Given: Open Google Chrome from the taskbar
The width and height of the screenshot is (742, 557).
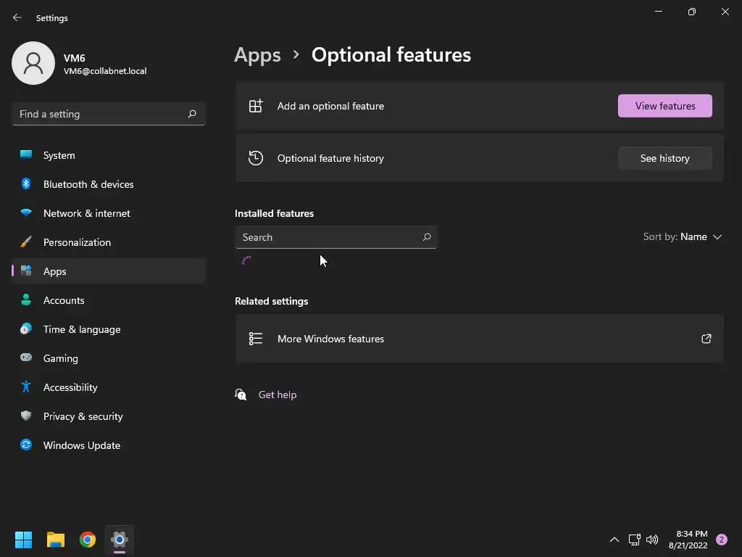Looking at the screenshot, I should pyautogui.click(x=88, y=540).
